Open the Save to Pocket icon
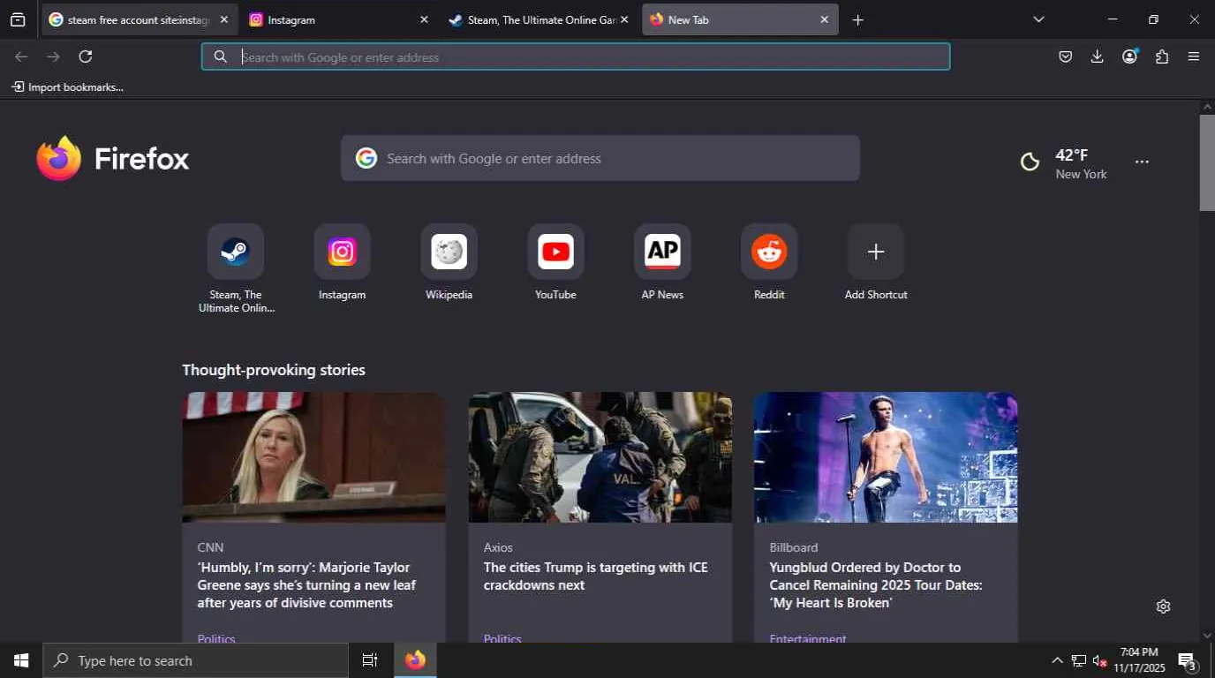 [1066, 56]
